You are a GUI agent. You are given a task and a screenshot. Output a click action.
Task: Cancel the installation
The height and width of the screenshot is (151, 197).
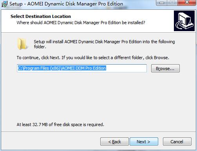click(177, 142)
